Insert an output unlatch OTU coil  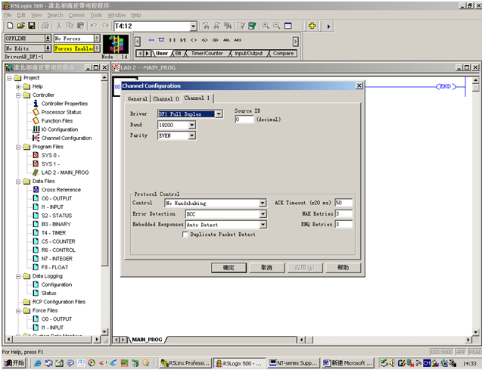coord(215,40)
